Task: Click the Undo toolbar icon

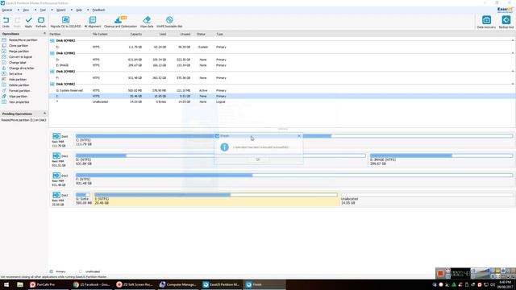Action: 6,22
